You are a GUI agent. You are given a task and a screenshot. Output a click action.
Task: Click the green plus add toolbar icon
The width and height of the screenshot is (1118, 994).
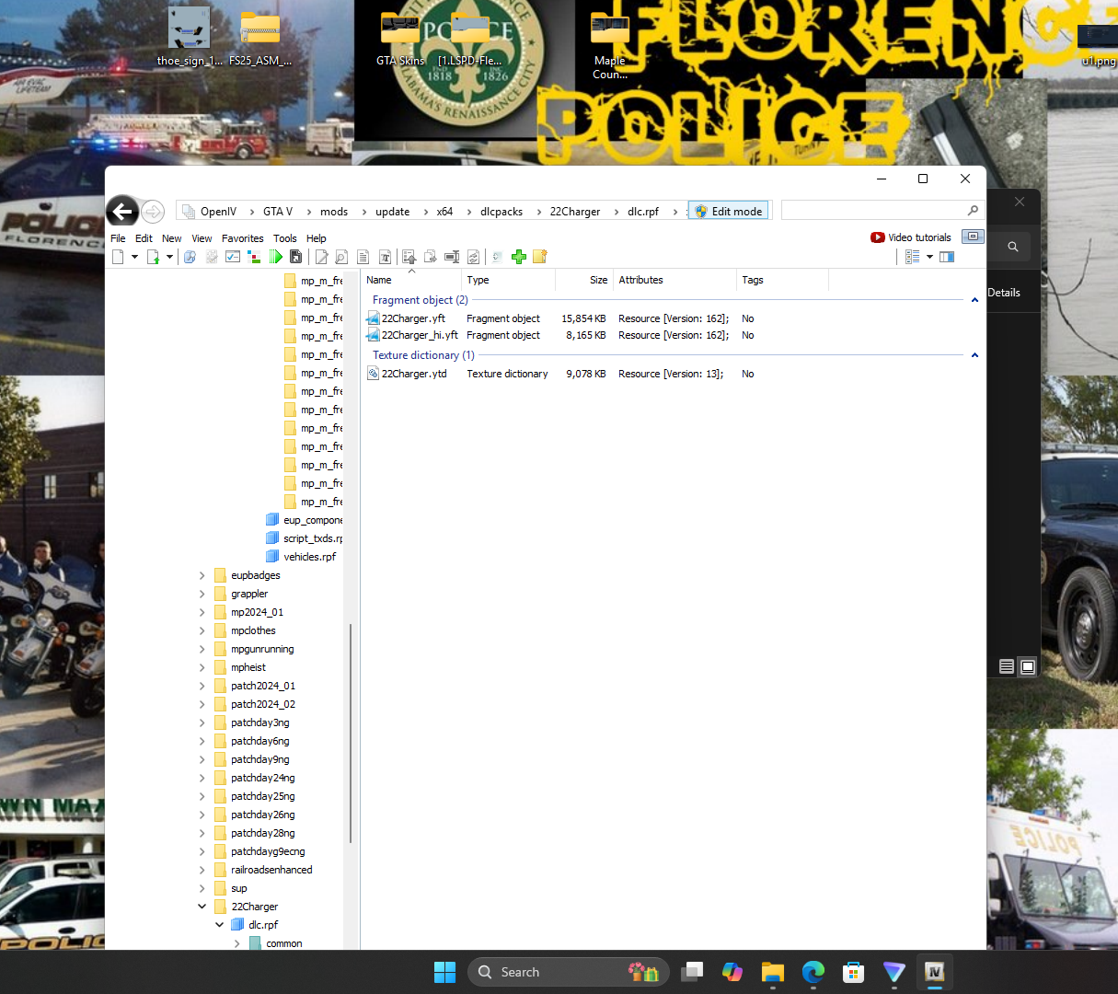click(519, 257)
